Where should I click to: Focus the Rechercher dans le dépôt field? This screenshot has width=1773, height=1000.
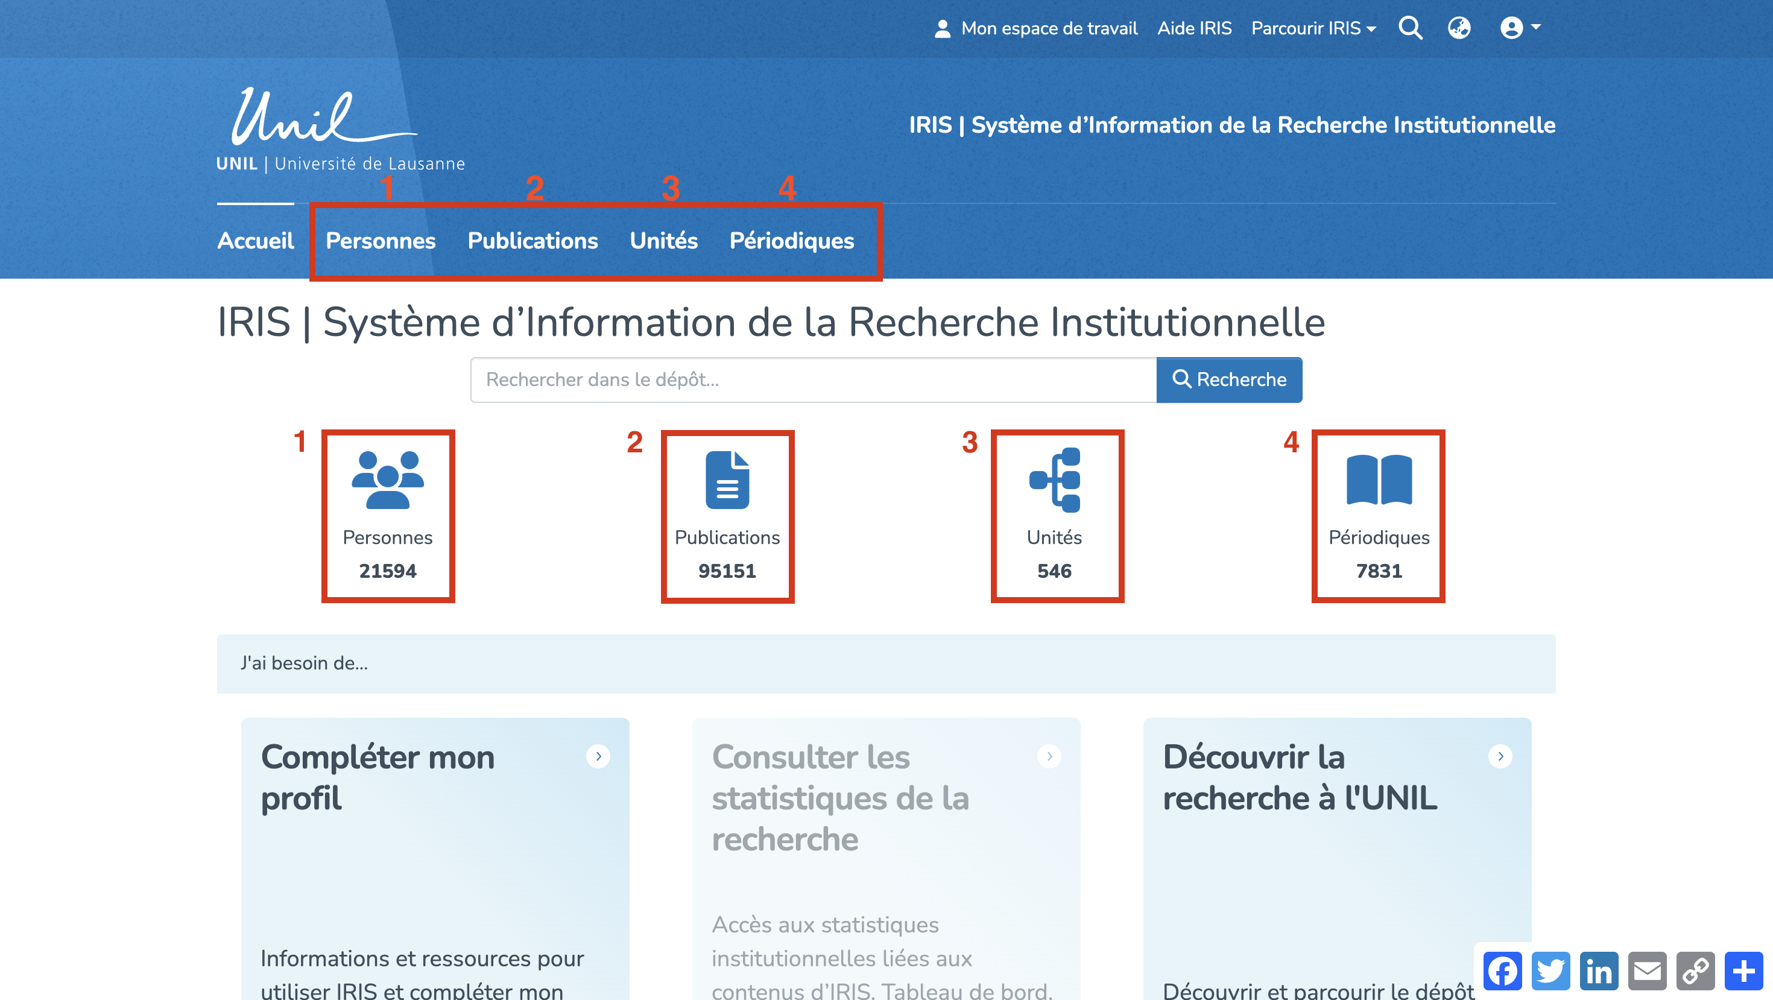coord(813,380)
